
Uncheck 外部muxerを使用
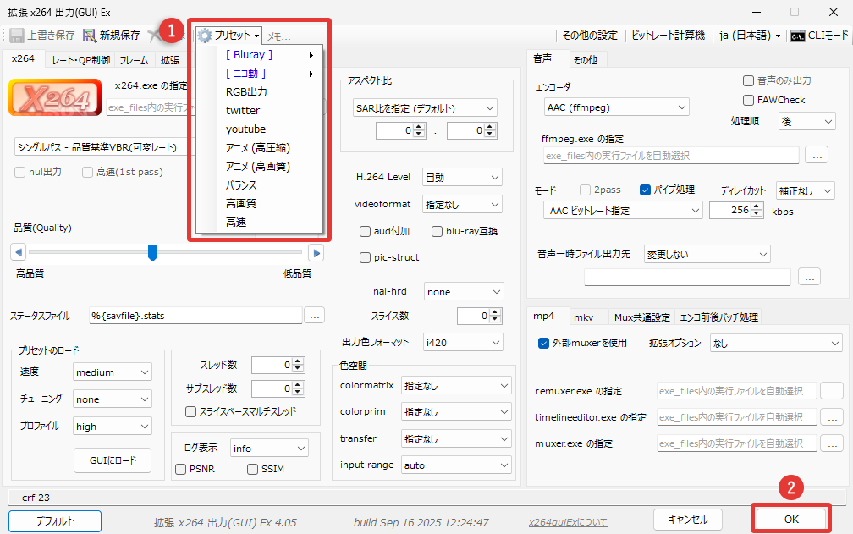point(544,343)
